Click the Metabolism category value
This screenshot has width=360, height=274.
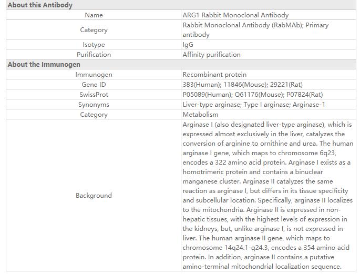[x=200, y=115]
